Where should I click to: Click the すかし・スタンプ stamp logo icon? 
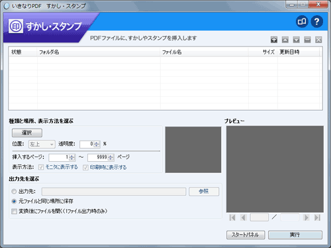(x=16, y=26)
